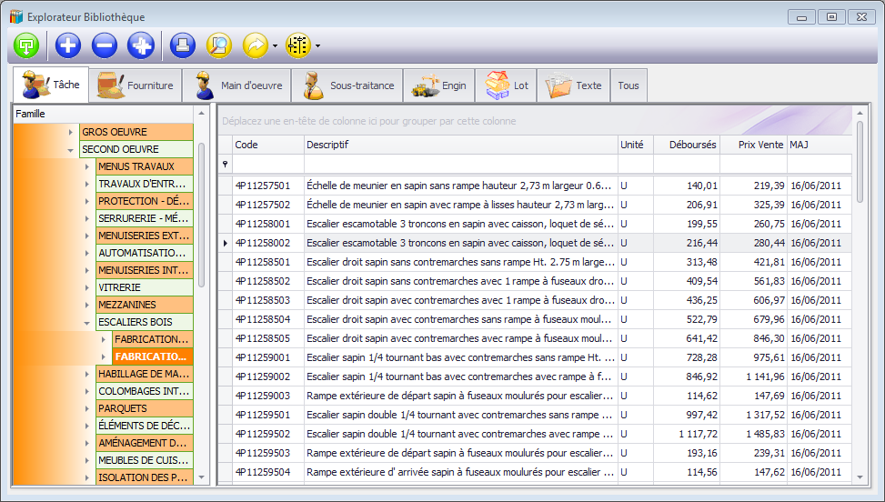Click the yellow export arrow icon
The width and height of the screenshot is (885, 502).
(x=256, y=45)
